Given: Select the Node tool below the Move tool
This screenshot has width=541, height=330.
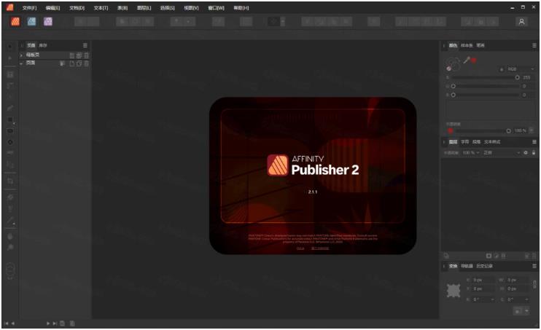Looking at the screenshot, I should coord(10,58).
